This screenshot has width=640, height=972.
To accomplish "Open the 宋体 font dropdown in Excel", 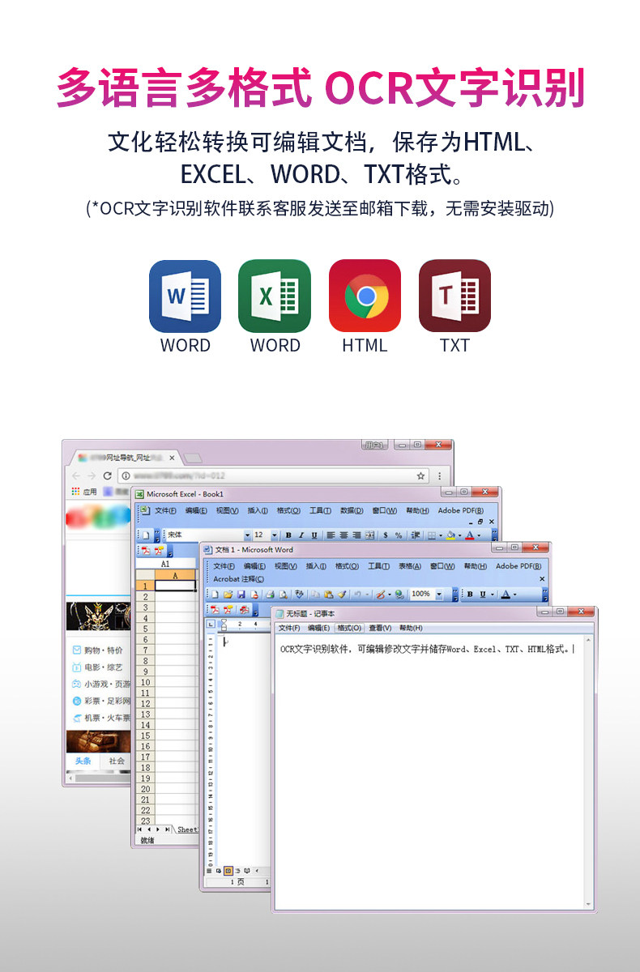I will point(248,535).
